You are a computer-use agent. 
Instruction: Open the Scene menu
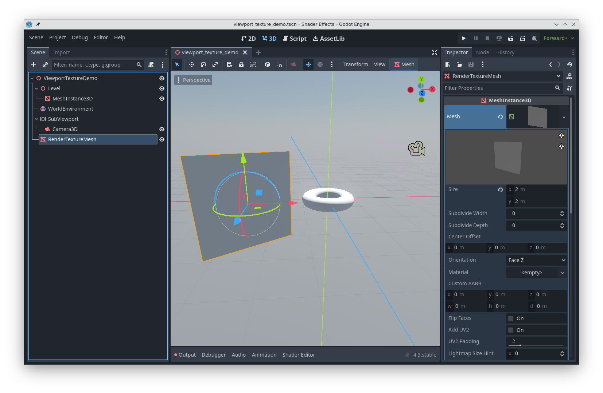[x=36, y=37]
